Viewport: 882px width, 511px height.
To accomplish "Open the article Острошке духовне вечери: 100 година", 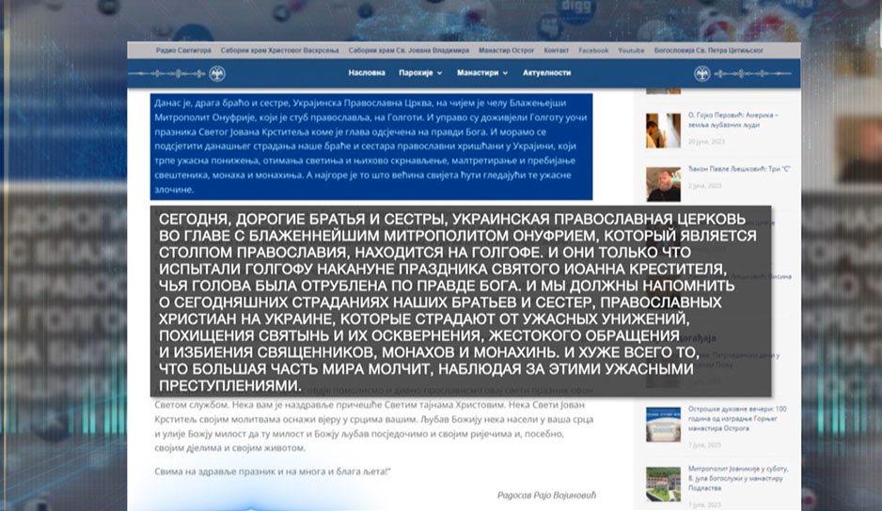I will [x=737, y=419].
